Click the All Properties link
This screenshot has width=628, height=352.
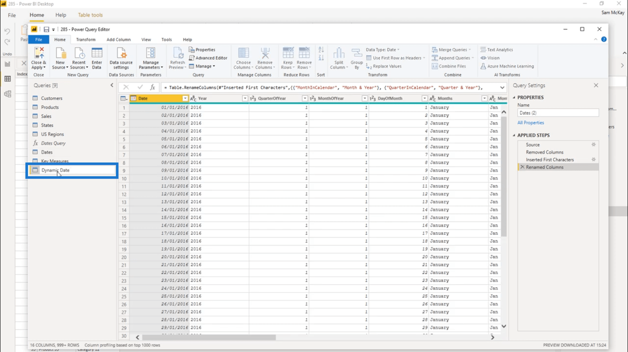click(531, 123)
